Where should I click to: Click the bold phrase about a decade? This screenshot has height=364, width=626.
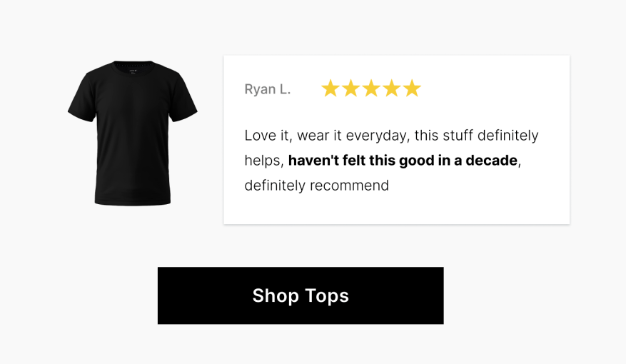click(403, 161)
